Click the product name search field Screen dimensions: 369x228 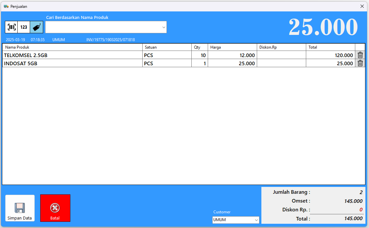click(103, 27)
